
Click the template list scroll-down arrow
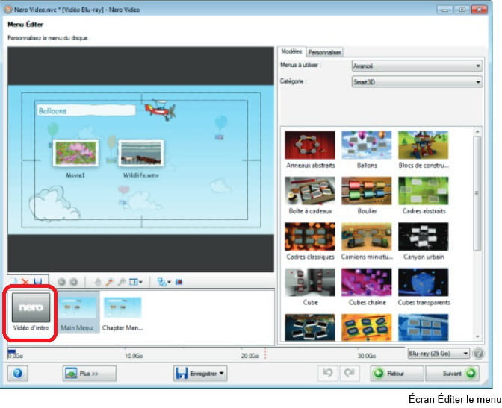pyautogui.click(x=477, y=336)
